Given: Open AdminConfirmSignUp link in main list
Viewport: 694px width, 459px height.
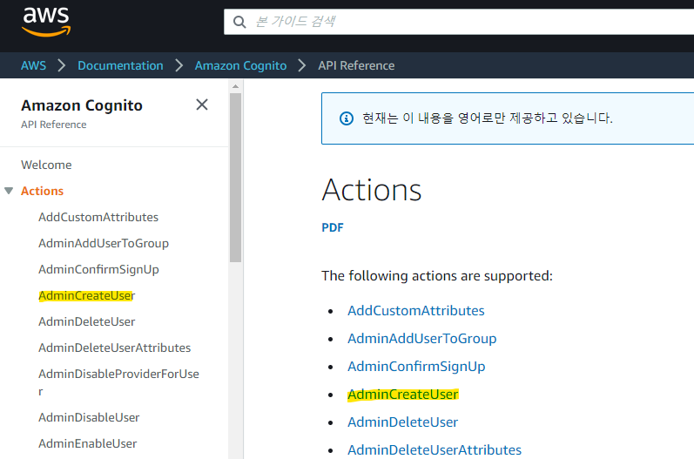Looking at the screenshot, I should tap(416, 366).
